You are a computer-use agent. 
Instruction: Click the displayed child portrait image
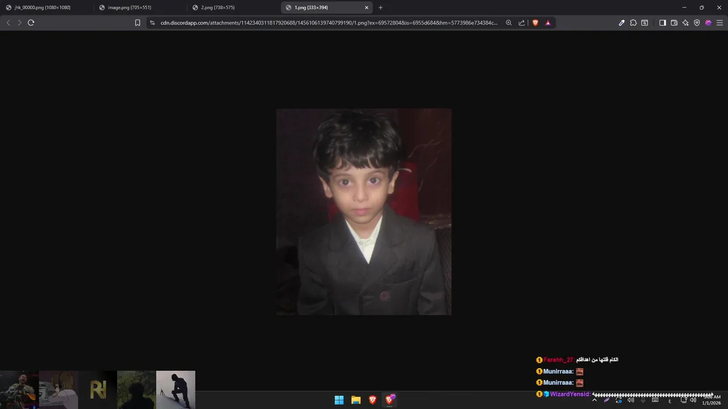[364, 211]
